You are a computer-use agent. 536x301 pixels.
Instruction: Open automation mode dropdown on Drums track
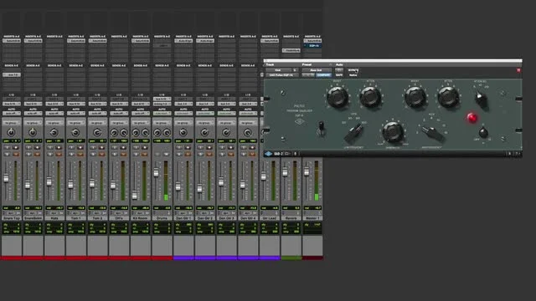pyautogui.click(x=162, y=114)
